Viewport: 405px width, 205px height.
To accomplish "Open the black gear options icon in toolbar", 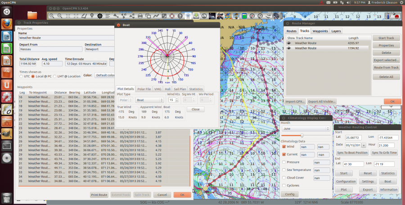I will (100, 16).
